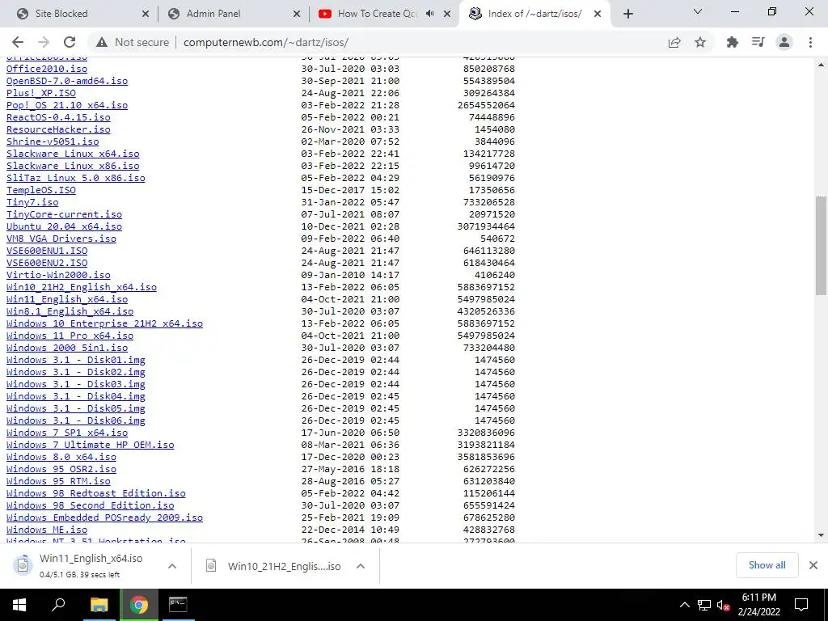Open Chrome's three-dot menu

pyautogui.click(x=810, y=42)
